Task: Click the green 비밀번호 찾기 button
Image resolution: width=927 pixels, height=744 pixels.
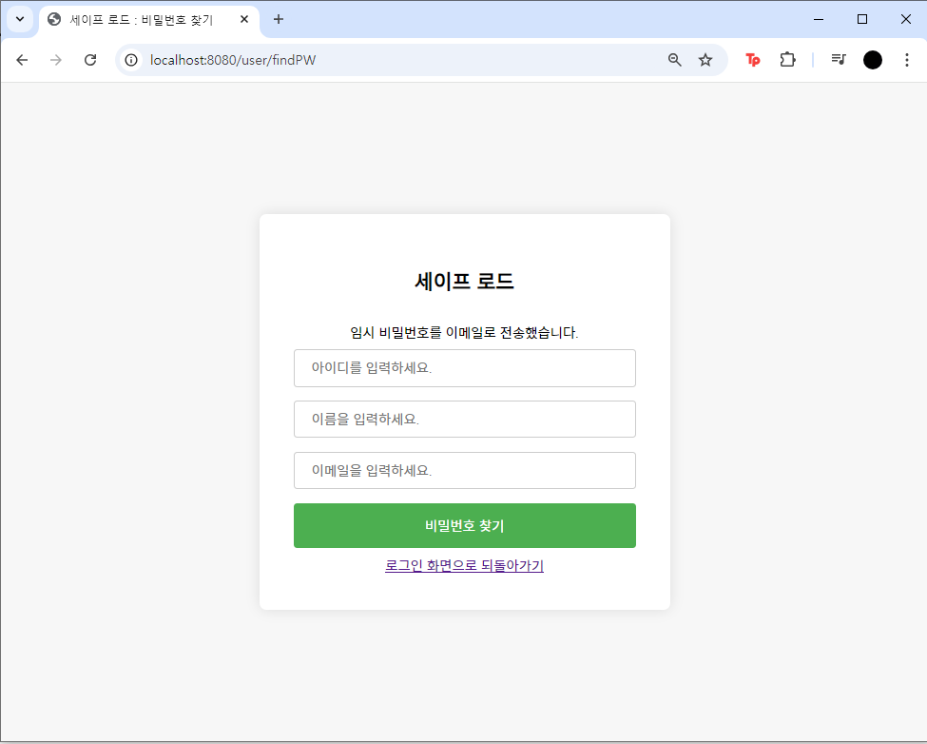Action: [465, 526]
